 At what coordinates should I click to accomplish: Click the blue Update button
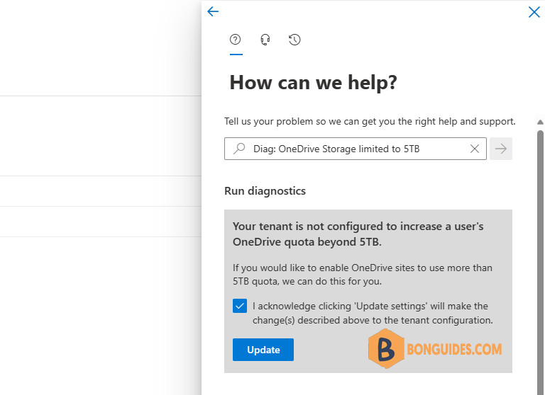263,350
